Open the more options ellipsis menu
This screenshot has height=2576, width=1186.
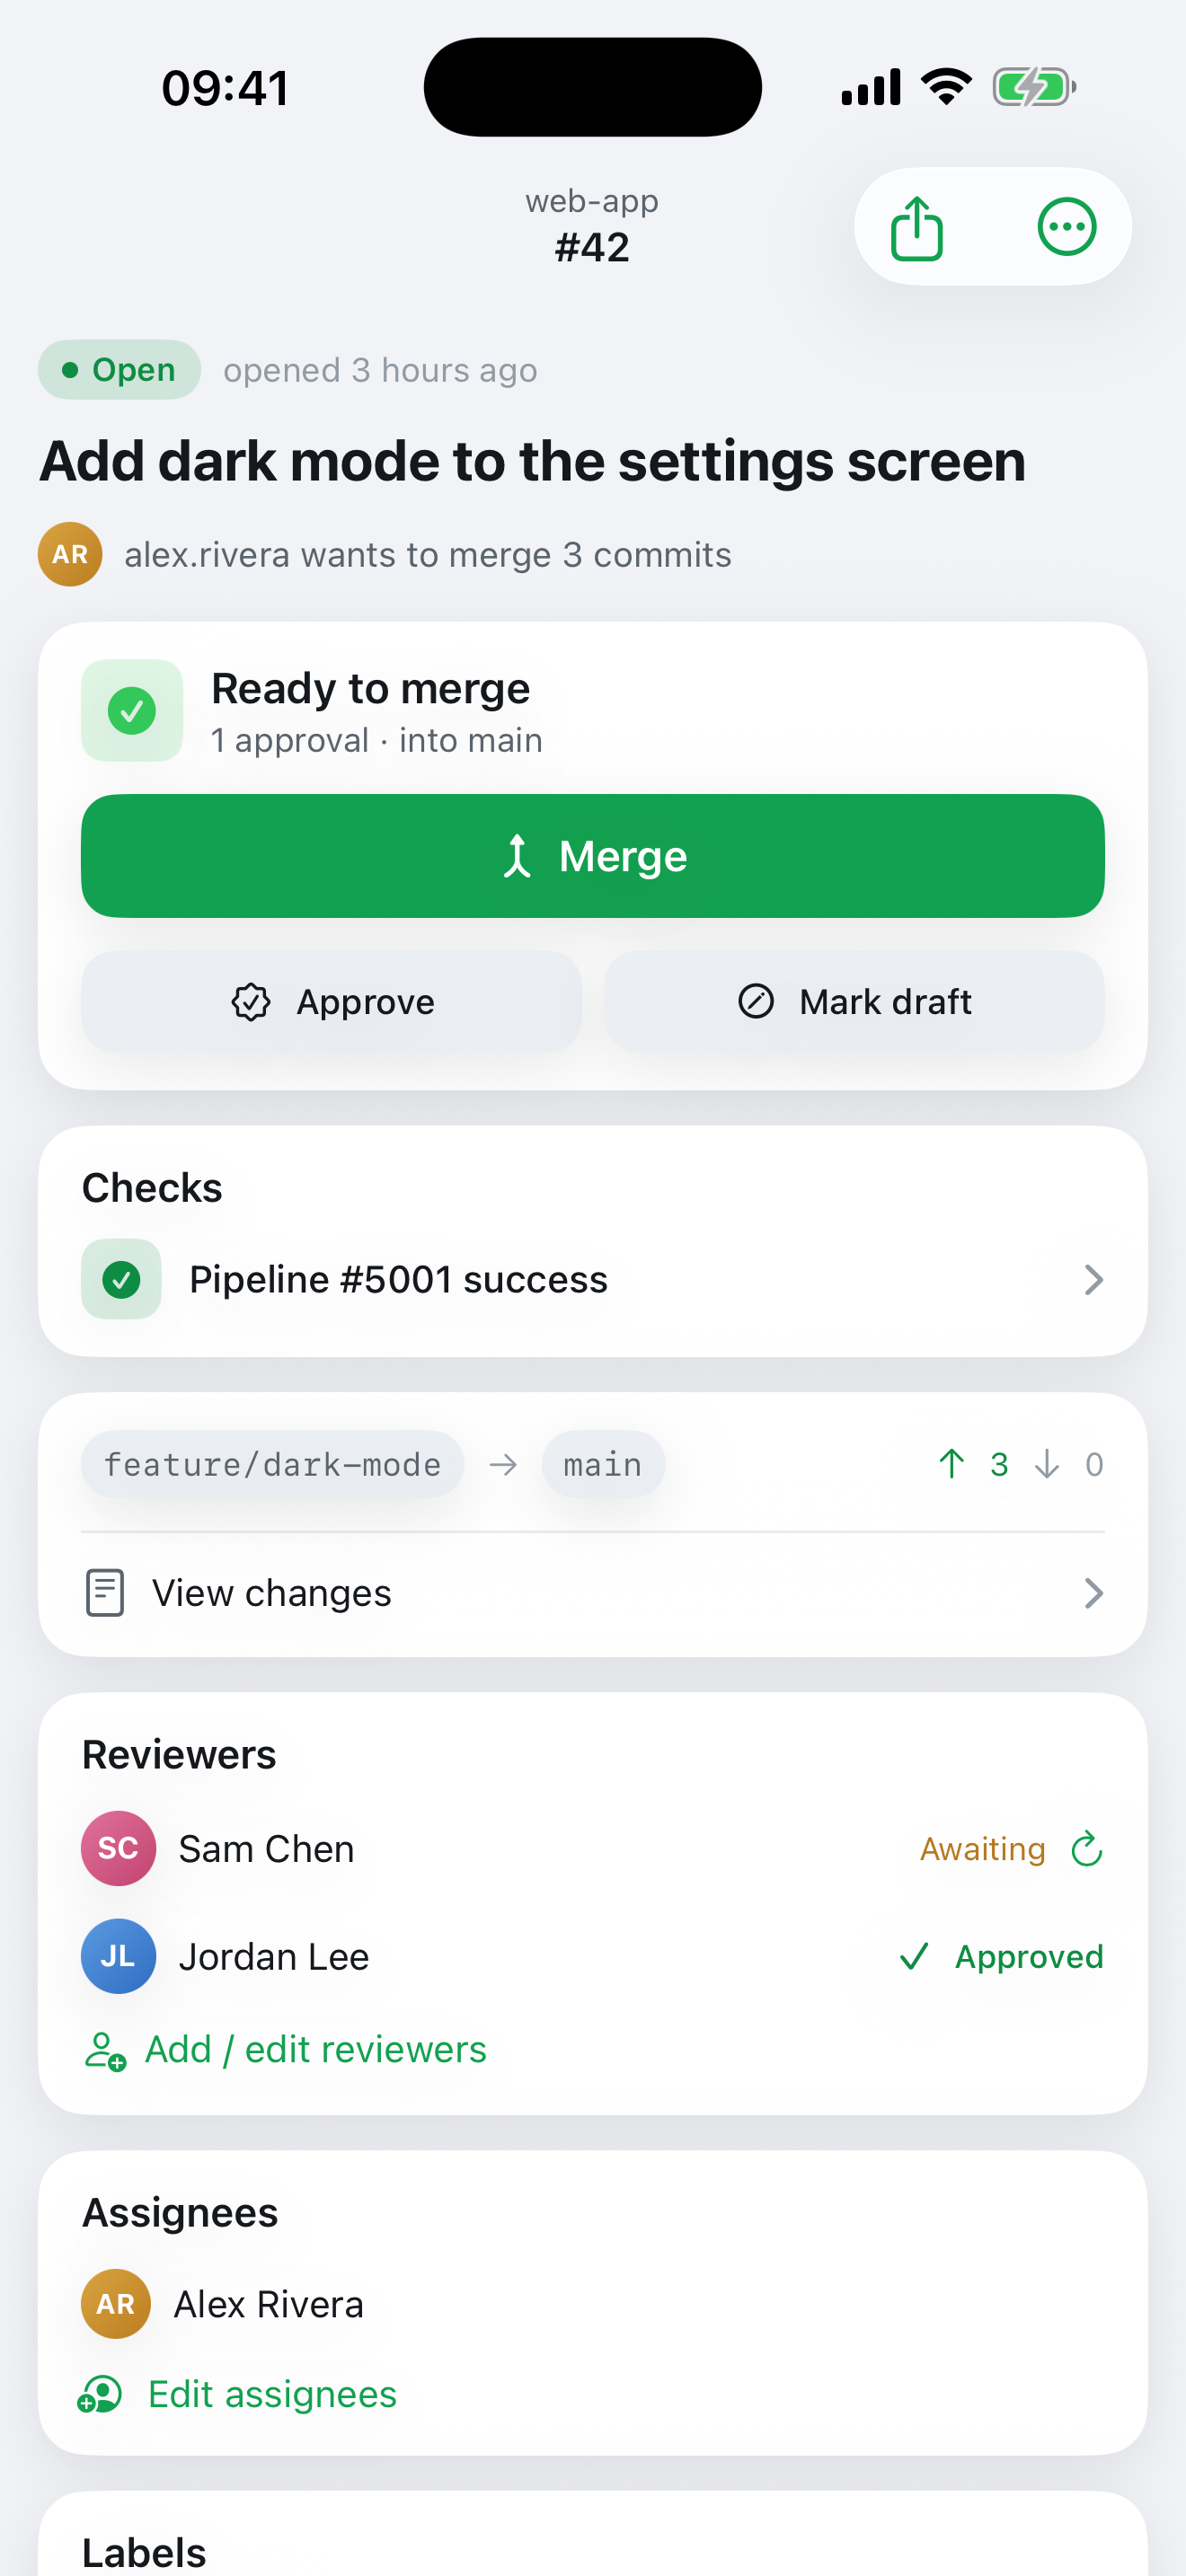pos(1067,227)
